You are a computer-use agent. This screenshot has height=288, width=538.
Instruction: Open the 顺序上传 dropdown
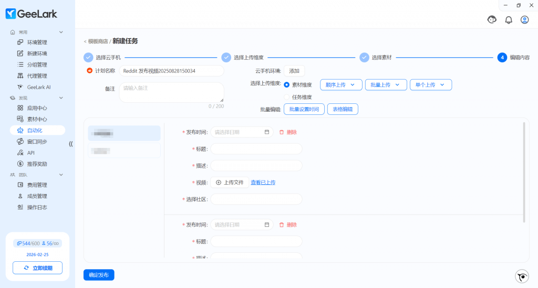coord(341,84)
